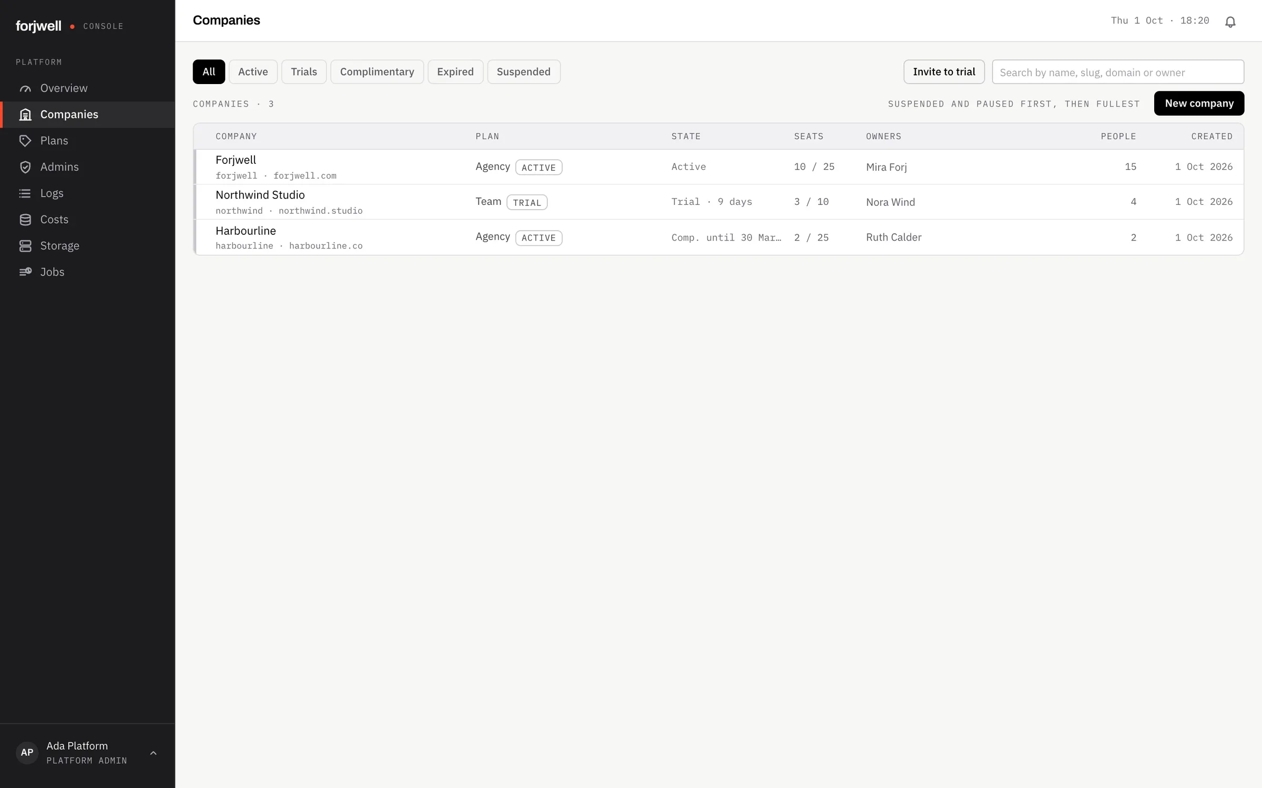Click the Costs database icon
The height and width of the screenshot is (788, 1262).
click(x=25, y=220)
